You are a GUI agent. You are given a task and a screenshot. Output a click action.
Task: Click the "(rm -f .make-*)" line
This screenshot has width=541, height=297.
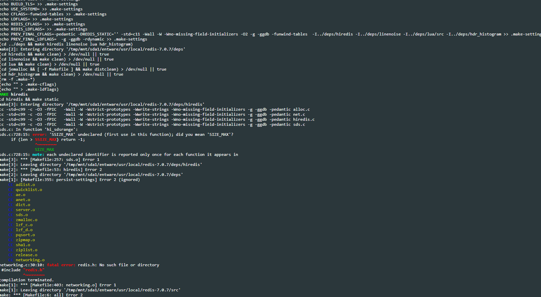(17, 79)
